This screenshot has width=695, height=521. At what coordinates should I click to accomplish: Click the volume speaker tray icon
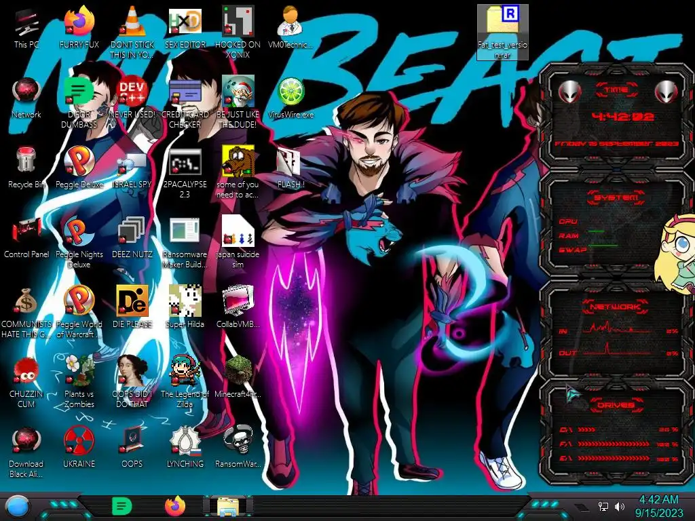[620, 506]
